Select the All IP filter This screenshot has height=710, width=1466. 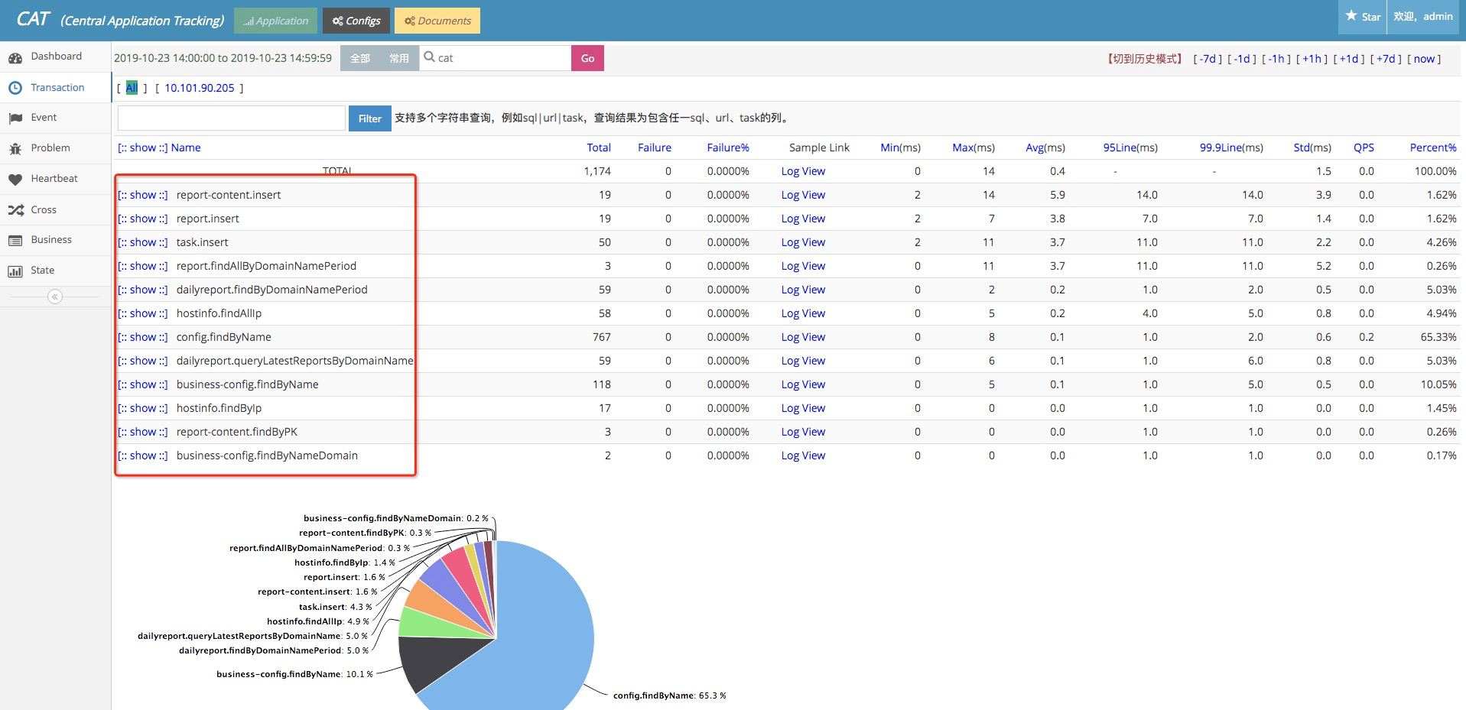pos(132,88)
